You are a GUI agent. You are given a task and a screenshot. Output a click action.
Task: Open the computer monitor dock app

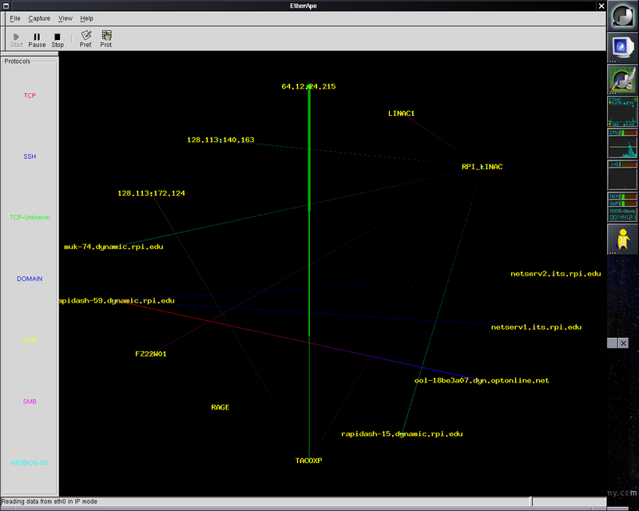click(x=623, y=47)
